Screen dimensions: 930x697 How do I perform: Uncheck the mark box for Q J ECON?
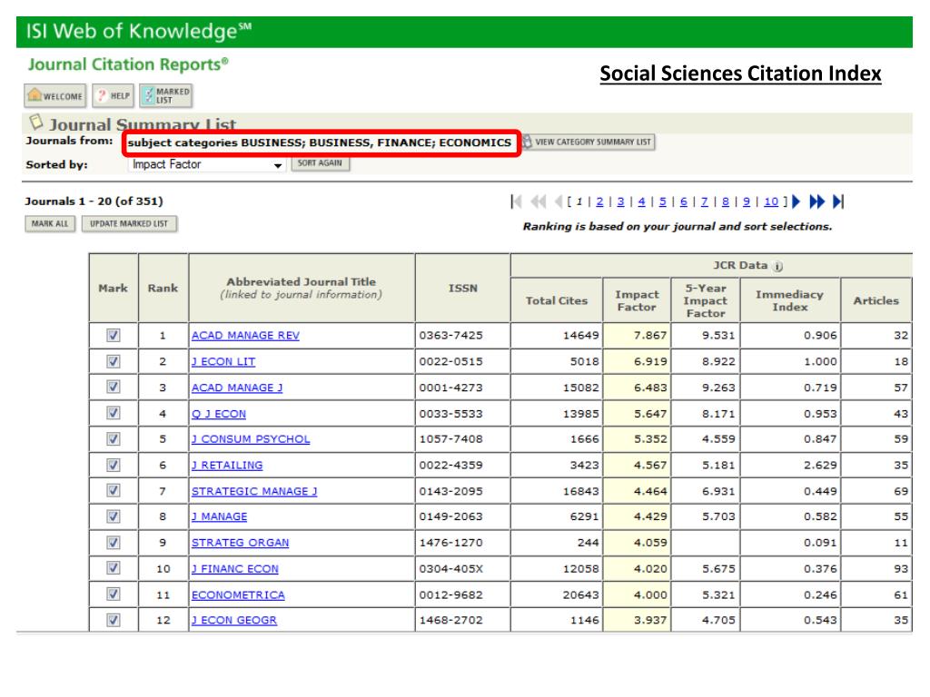pyautogui.click(x=114, y=413)
